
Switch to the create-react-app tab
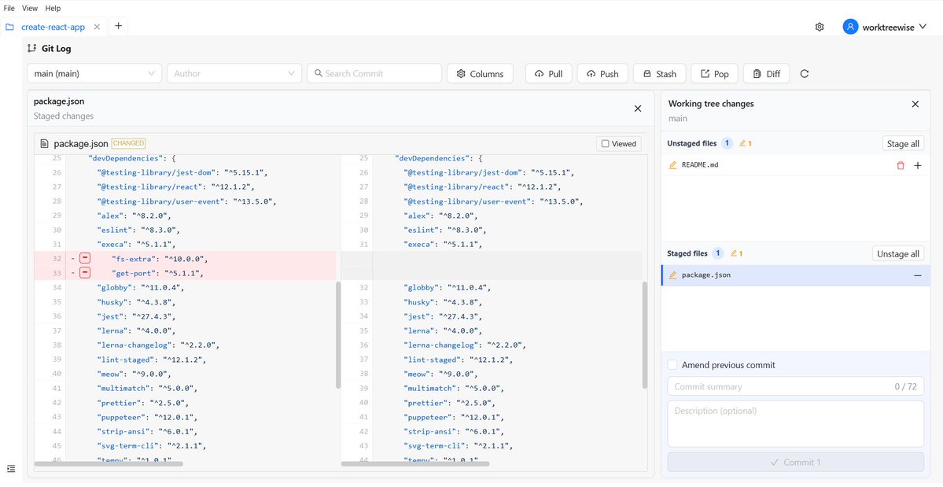53,27
